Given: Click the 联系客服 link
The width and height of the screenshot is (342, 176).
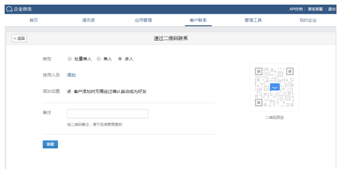Looking at the screenshot, I should 315,9.
